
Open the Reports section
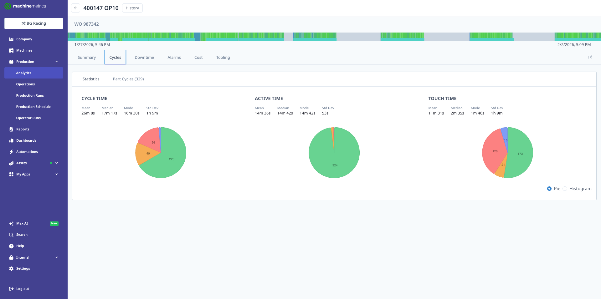coord(22,129)
